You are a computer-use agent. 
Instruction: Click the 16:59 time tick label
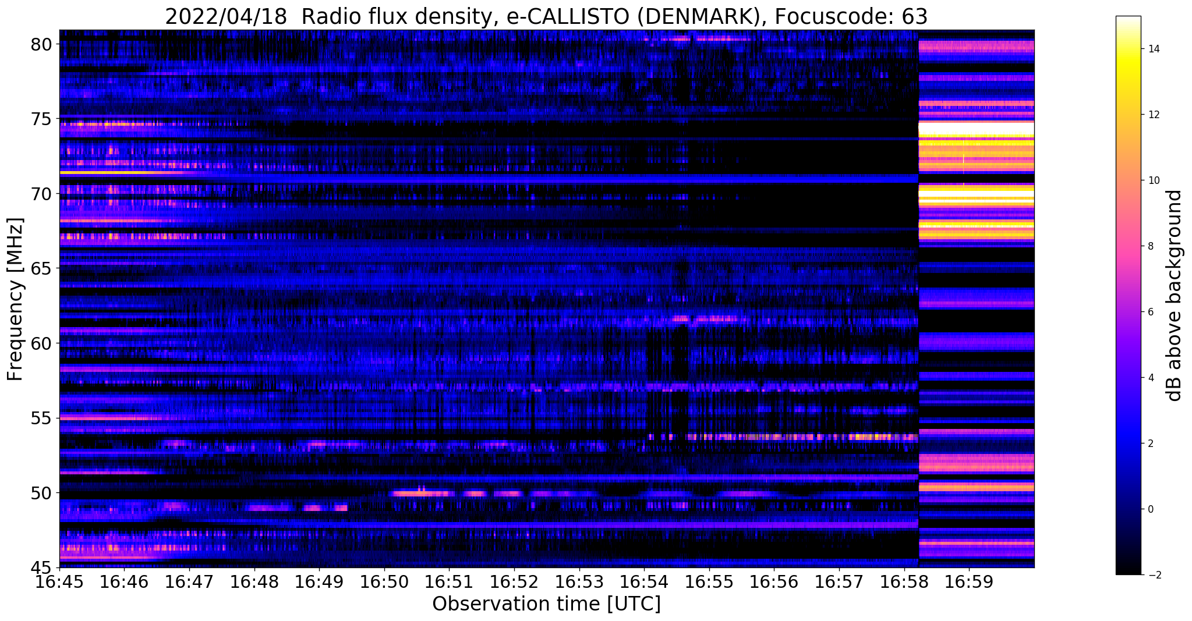point(969,581)
